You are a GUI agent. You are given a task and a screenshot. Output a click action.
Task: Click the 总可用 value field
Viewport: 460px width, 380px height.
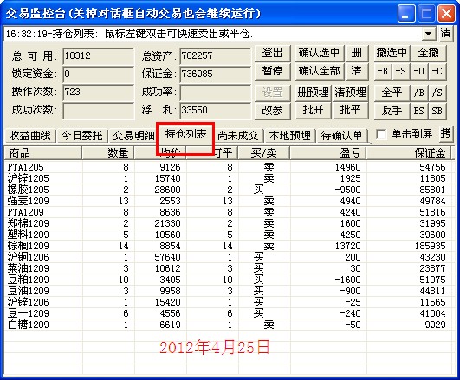[98, 55]
